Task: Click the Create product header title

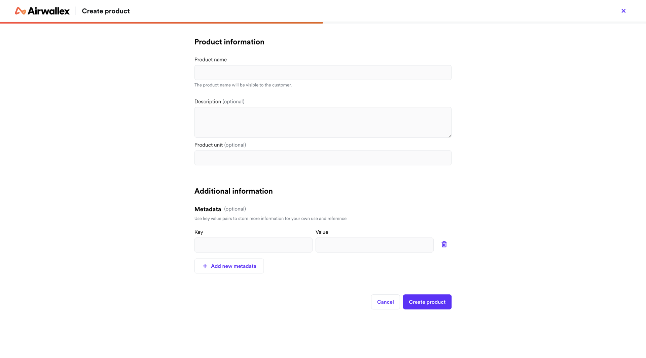Action: [105, 11]
